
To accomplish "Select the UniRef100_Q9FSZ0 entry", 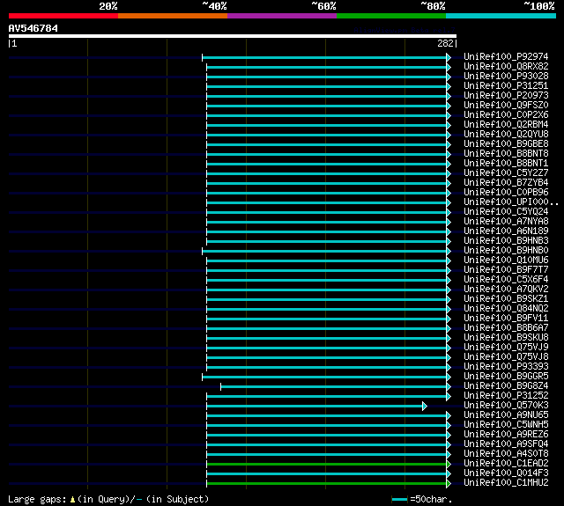I will click(506, 106).
